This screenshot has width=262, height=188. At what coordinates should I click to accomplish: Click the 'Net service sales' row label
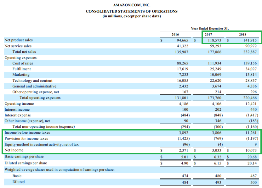coord(18,46)
